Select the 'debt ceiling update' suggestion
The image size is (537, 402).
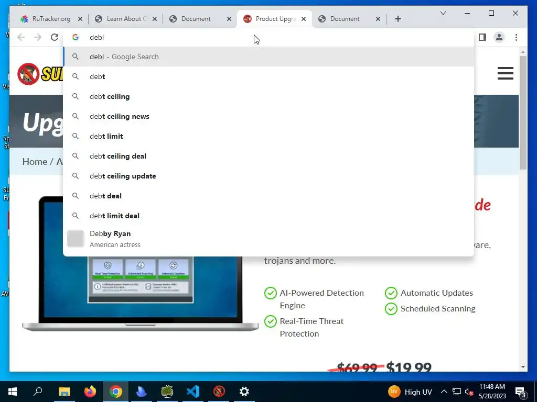[x=268, y=176]
